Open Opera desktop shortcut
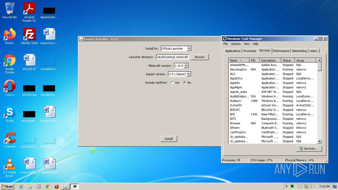 coord(10,88)
